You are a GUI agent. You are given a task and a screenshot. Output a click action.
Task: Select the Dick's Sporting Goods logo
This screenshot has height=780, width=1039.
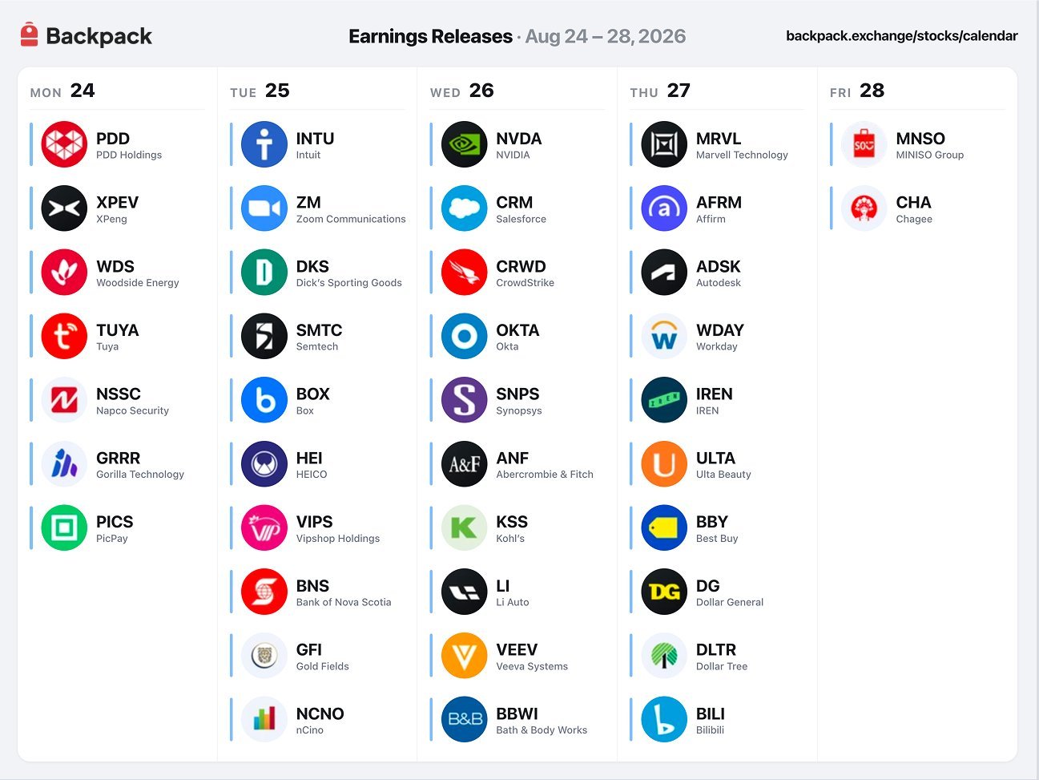click(264, 273)
